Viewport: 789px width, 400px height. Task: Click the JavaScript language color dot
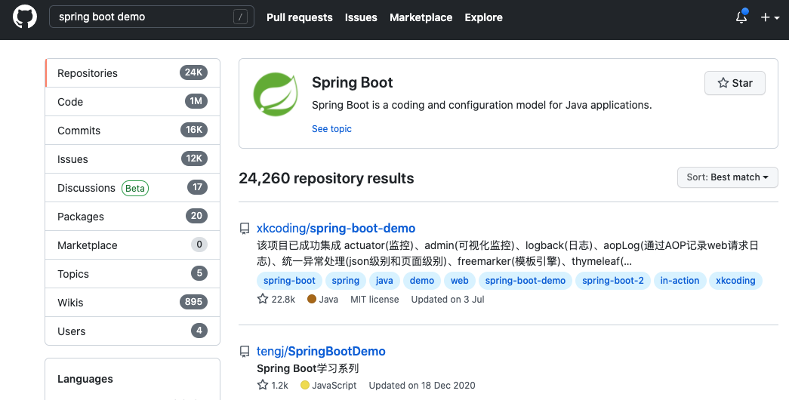[x=304, y=385]
